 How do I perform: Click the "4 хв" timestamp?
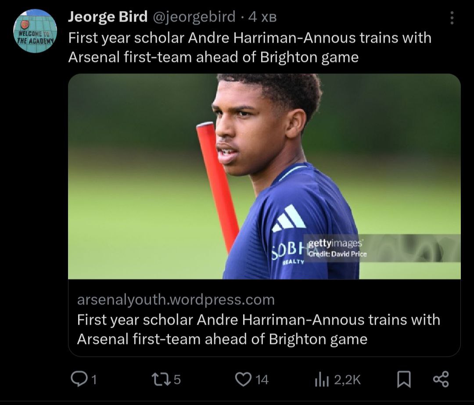262,17
